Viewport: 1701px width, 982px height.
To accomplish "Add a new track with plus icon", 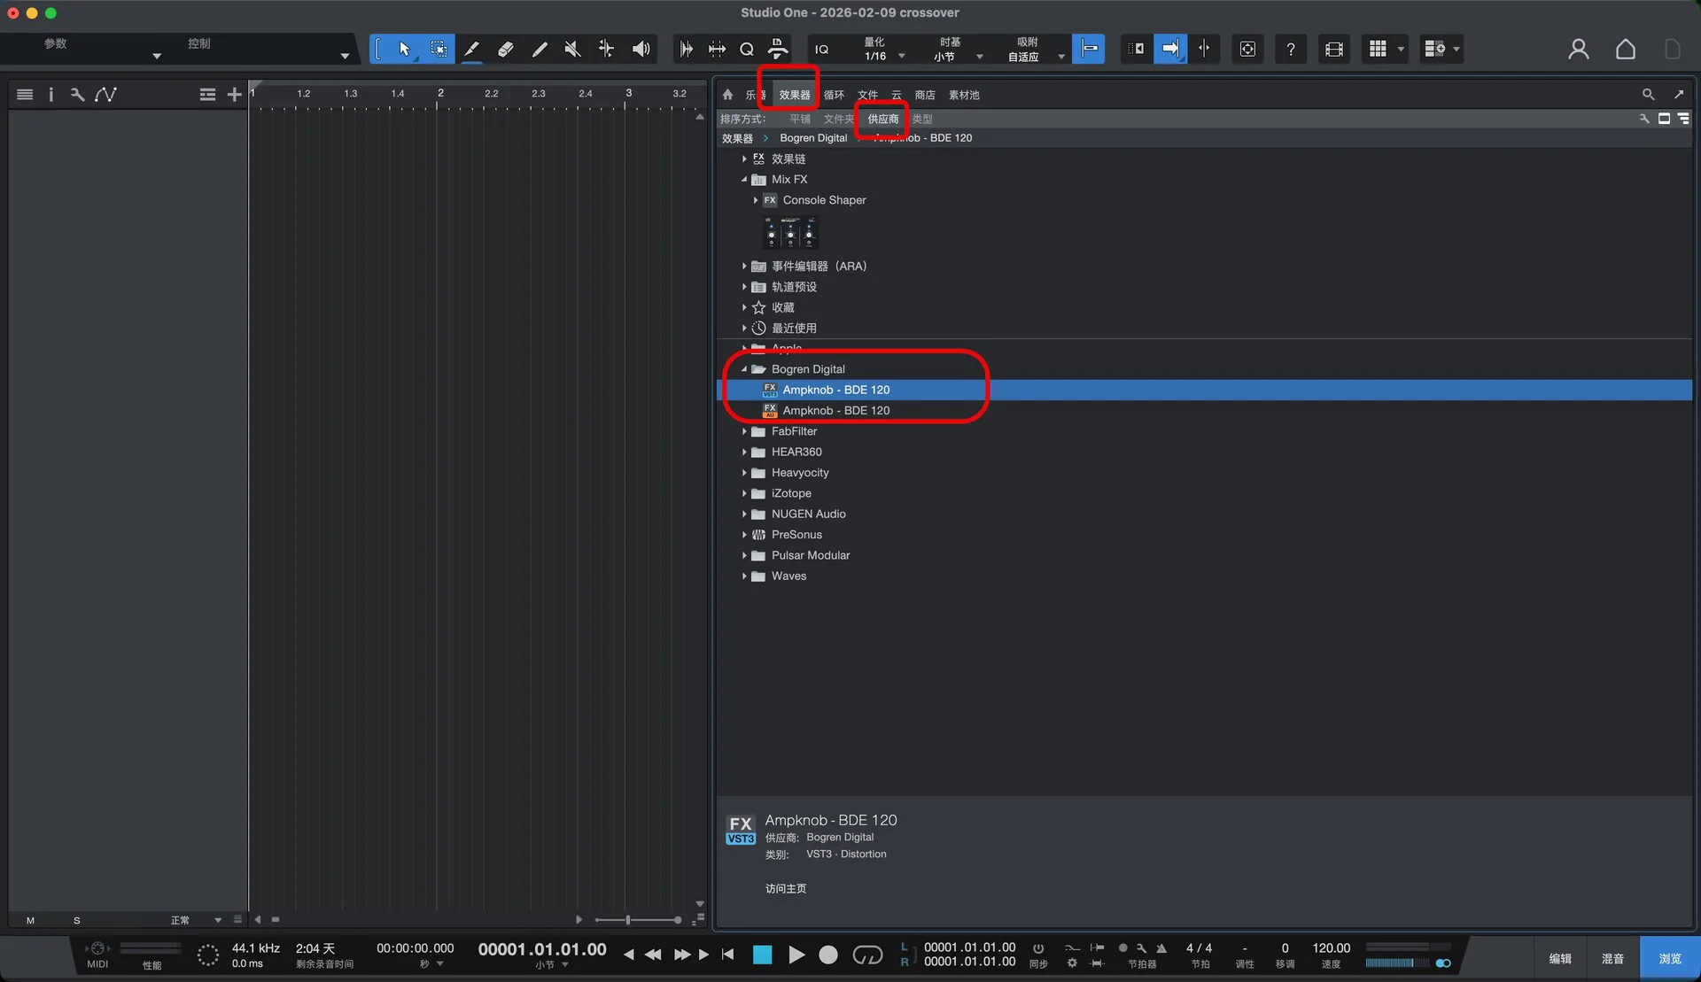I will (x=234, y=95).
